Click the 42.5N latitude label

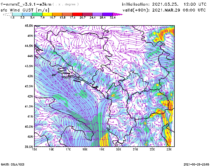(x=29, y=86)
